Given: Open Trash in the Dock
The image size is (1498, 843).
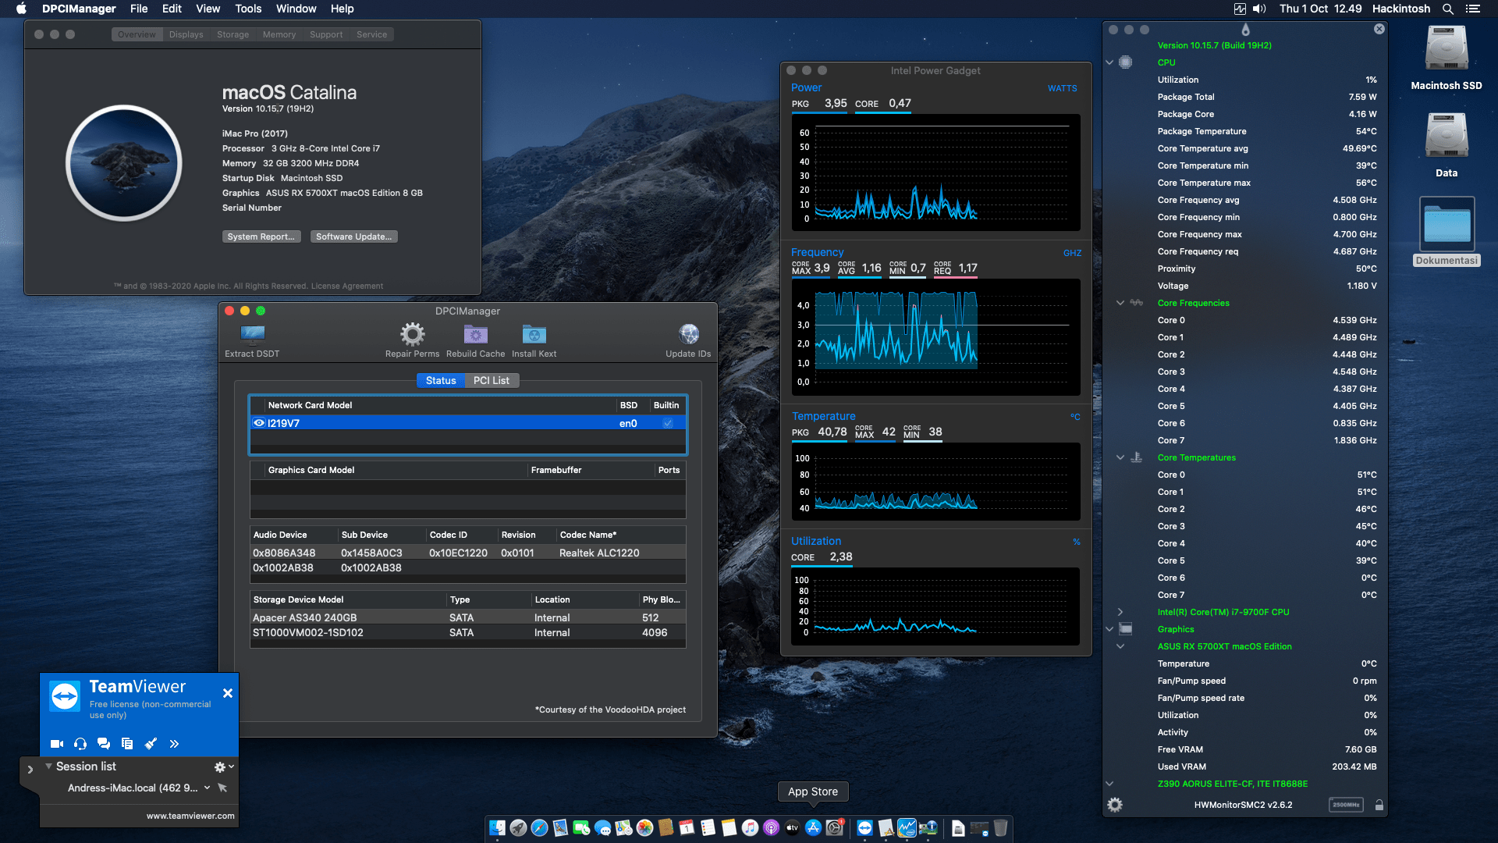Looking at the screenshot, I should point(1000,828).
